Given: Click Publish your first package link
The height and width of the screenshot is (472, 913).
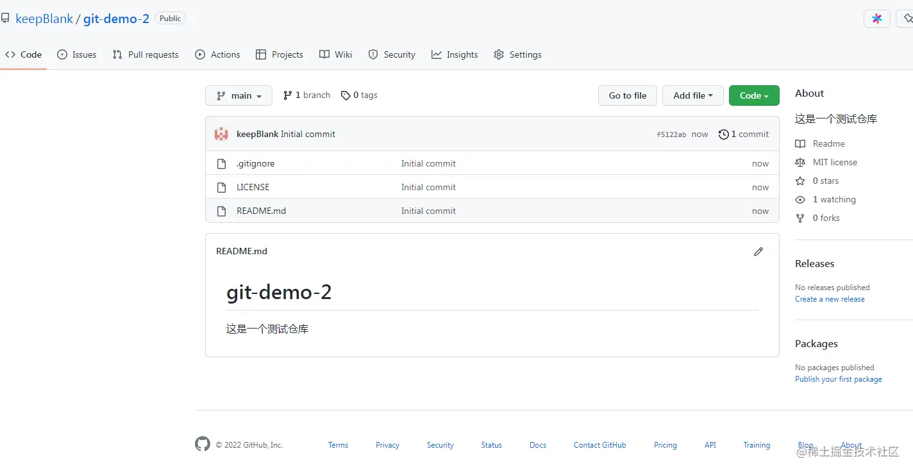Looking at the screenshot, I should click(839, 379).
